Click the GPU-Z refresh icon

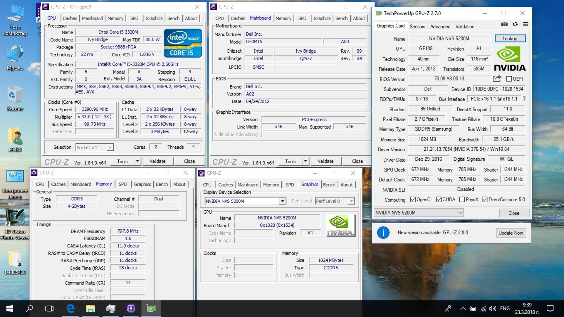(x=515, y=24)
